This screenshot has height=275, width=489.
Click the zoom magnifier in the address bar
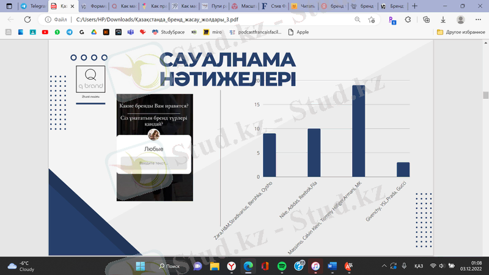click(358, 20)
